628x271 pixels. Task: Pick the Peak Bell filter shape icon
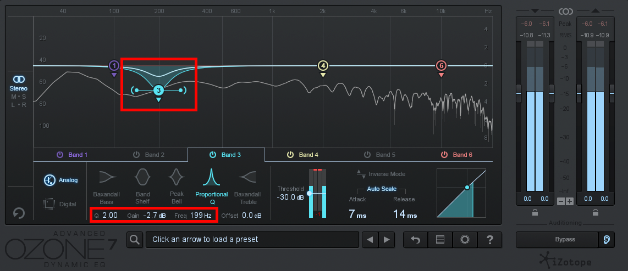pos(176,177)
